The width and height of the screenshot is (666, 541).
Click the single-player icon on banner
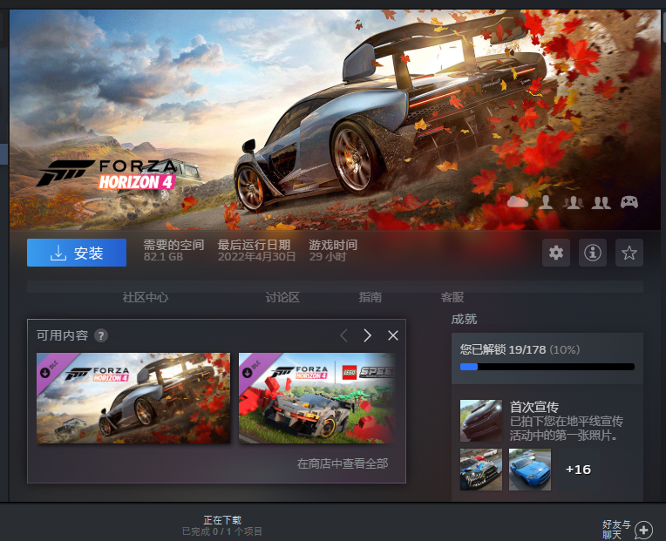(x=546, y=202)
